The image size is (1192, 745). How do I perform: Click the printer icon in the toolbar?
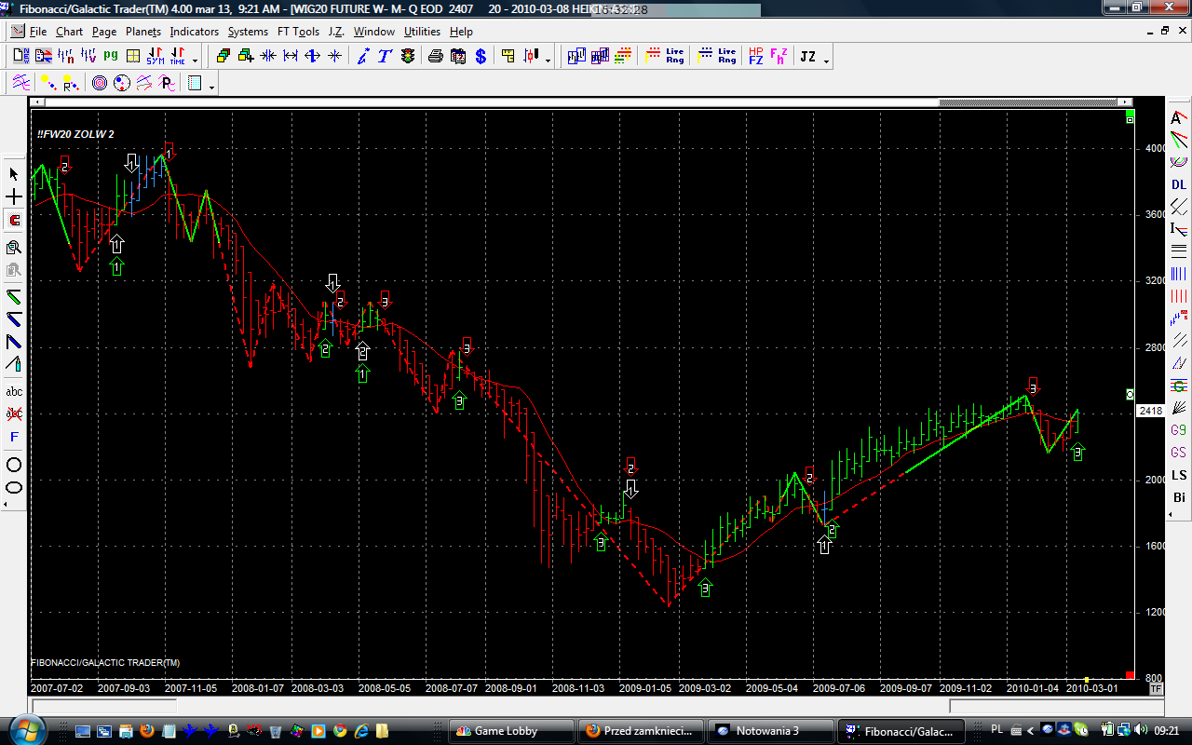point(435,57)
